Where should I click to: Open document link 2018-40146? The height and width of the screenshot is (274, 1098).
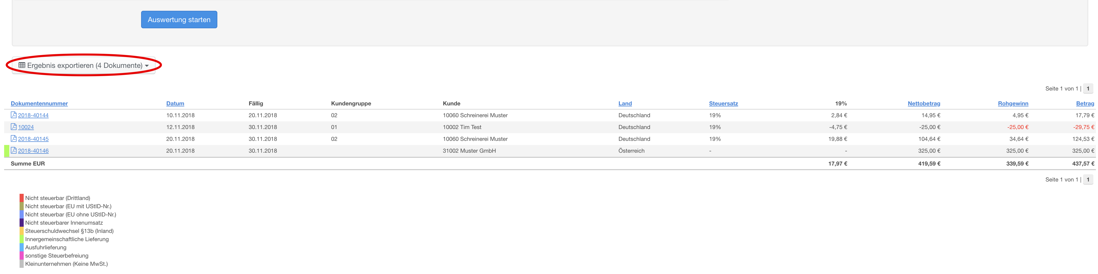[33, 151]
